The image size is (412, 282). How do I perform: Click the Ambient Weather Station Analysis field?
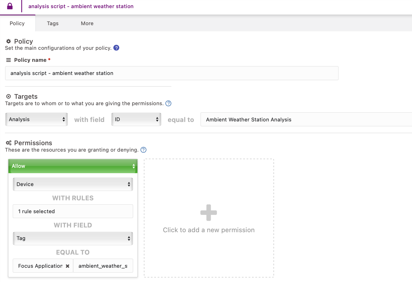pyautogui.click(x=306, y=120)
